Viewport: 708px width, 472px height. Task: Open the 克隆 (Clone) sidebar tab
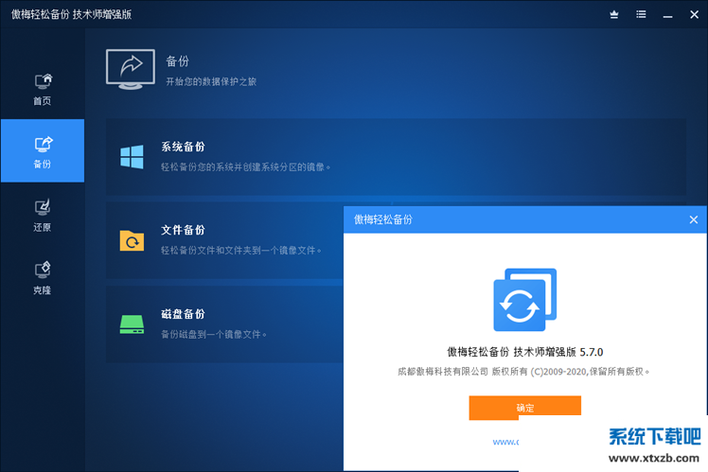43,277
